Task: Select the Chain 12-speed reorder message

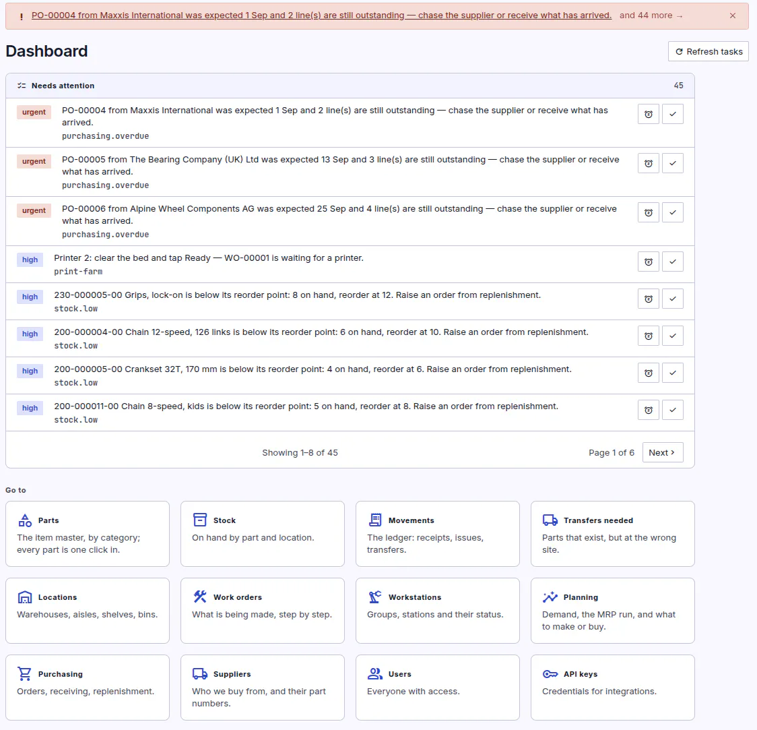Action: (321, 332)
